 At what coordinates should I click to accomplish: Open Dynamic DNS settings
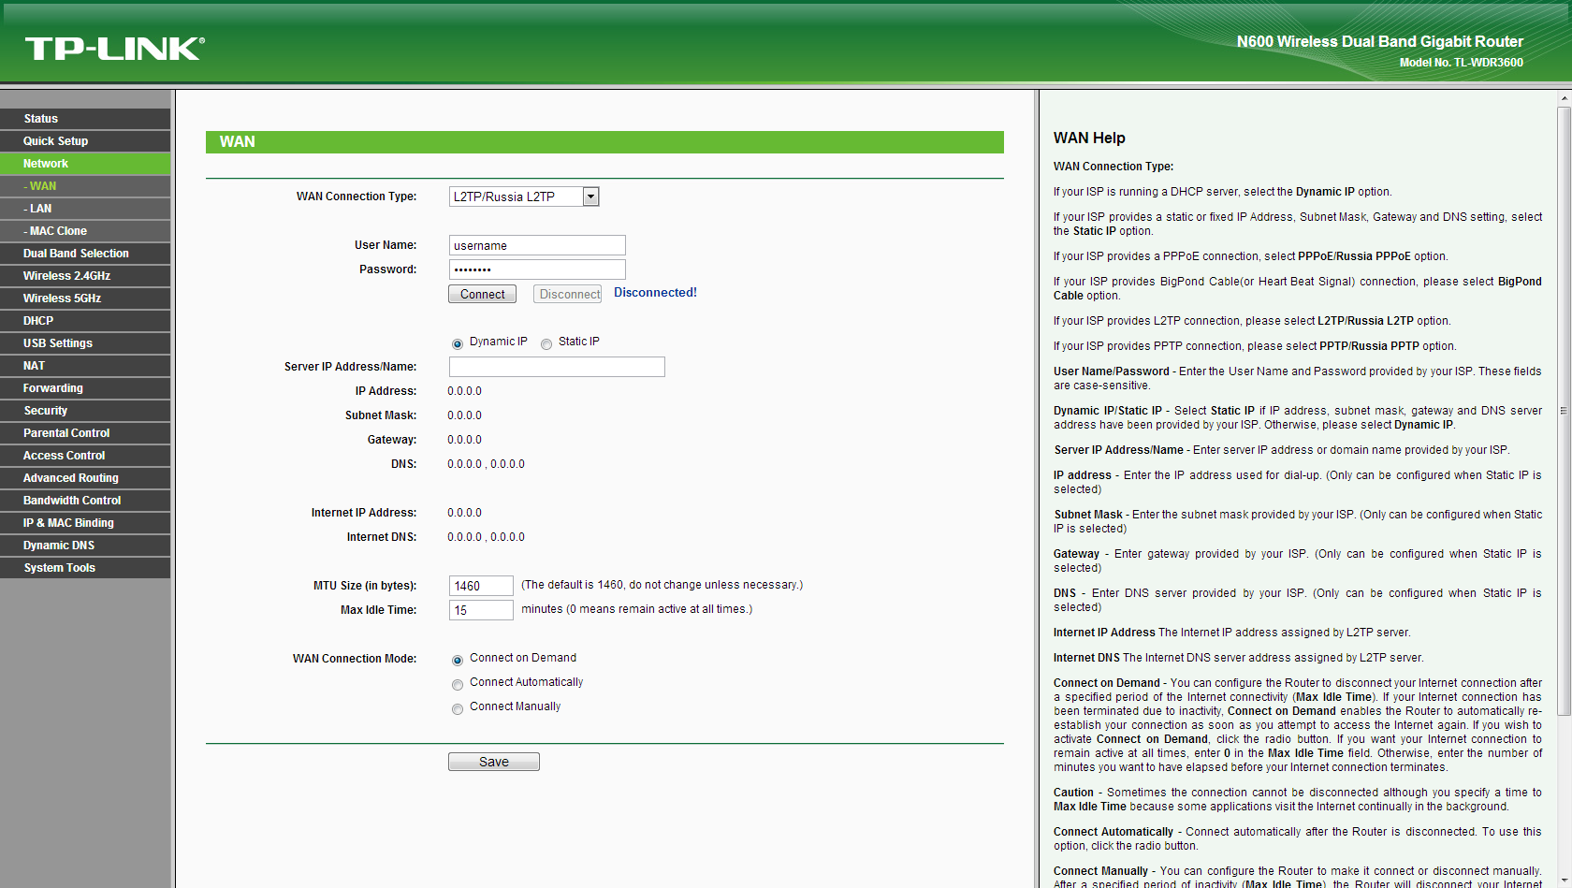pyautogui.click(x=85, y=546)
